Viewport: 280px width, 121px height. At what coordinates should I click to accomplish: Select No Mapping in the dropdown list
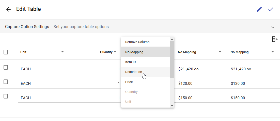point(145,52)
